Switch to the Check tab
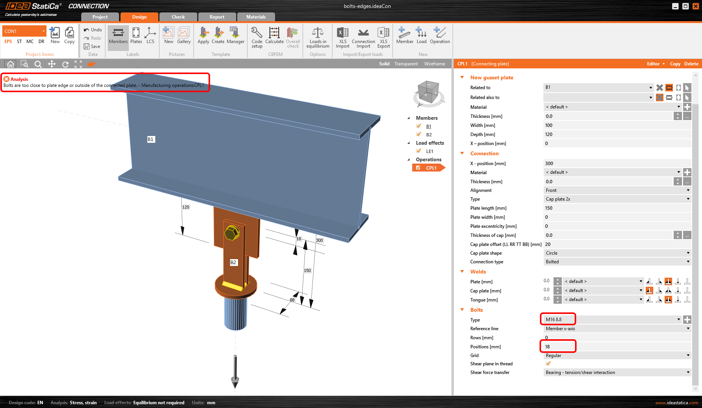This screenshot has width=702, height=408. tap(178, 17)
